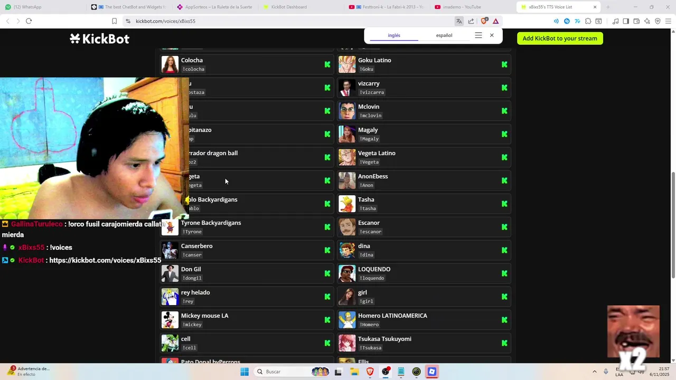The image size is (676, 380).
Task: Click the Kick icon for Goku Latino
Action: pos(504,64)
